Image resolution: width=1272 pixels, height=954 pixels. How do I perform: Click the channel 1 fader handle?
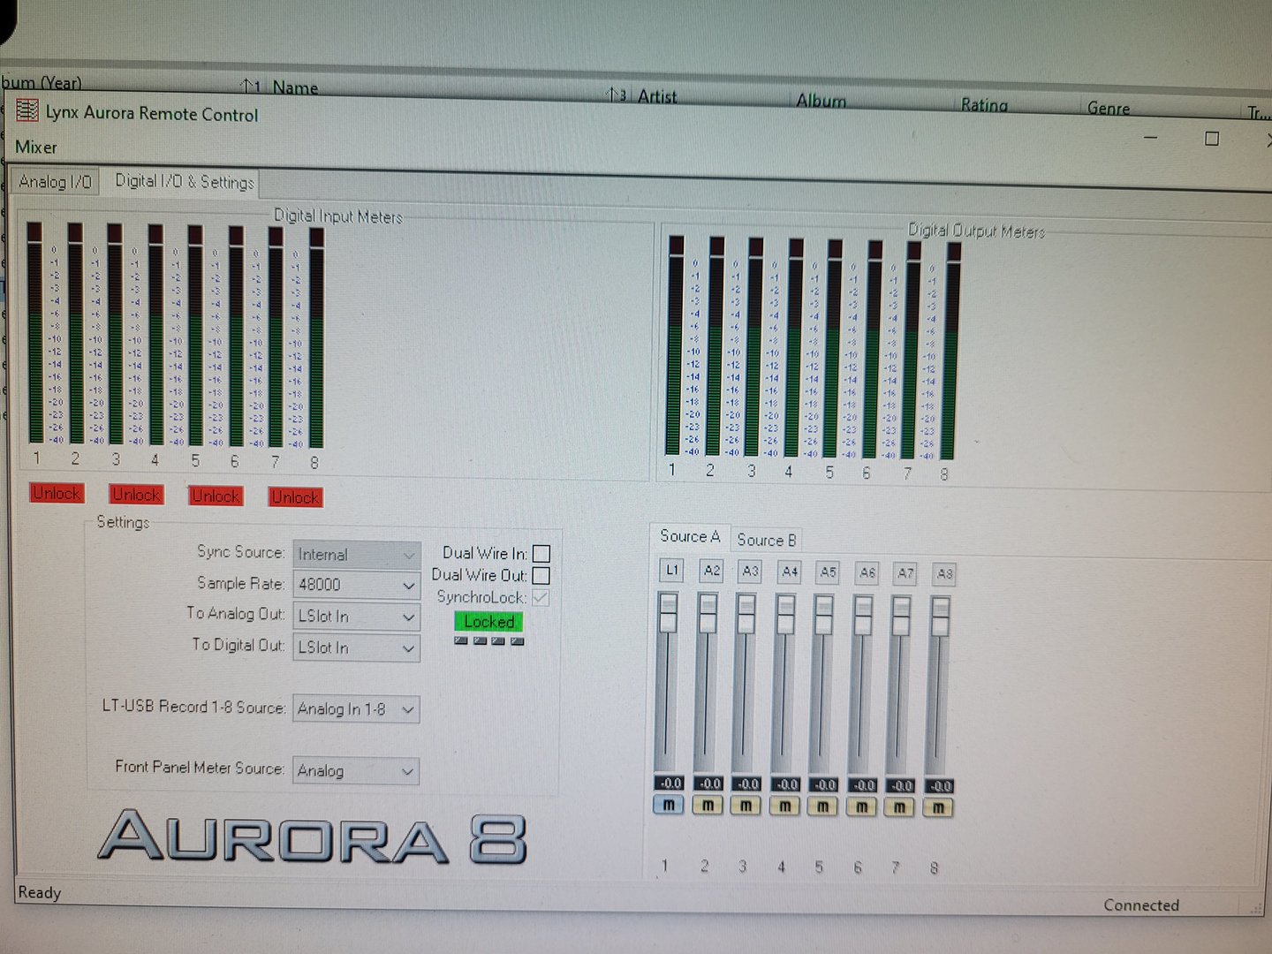pos(668,613)
